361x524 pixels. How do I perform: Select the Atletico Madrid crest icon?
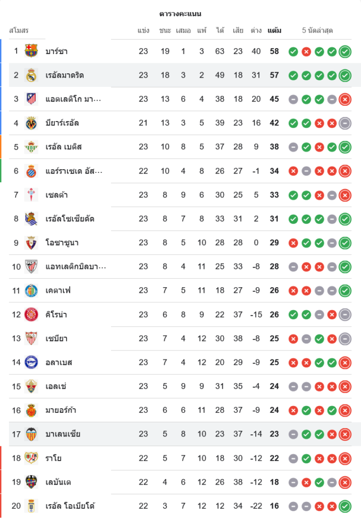pyautogui.click(x=31, y=99)
